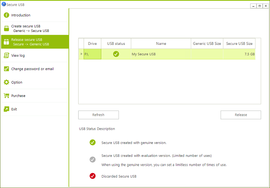270x188 pixels.
Task: Click the Change password key icon
Action: [6, 69]
